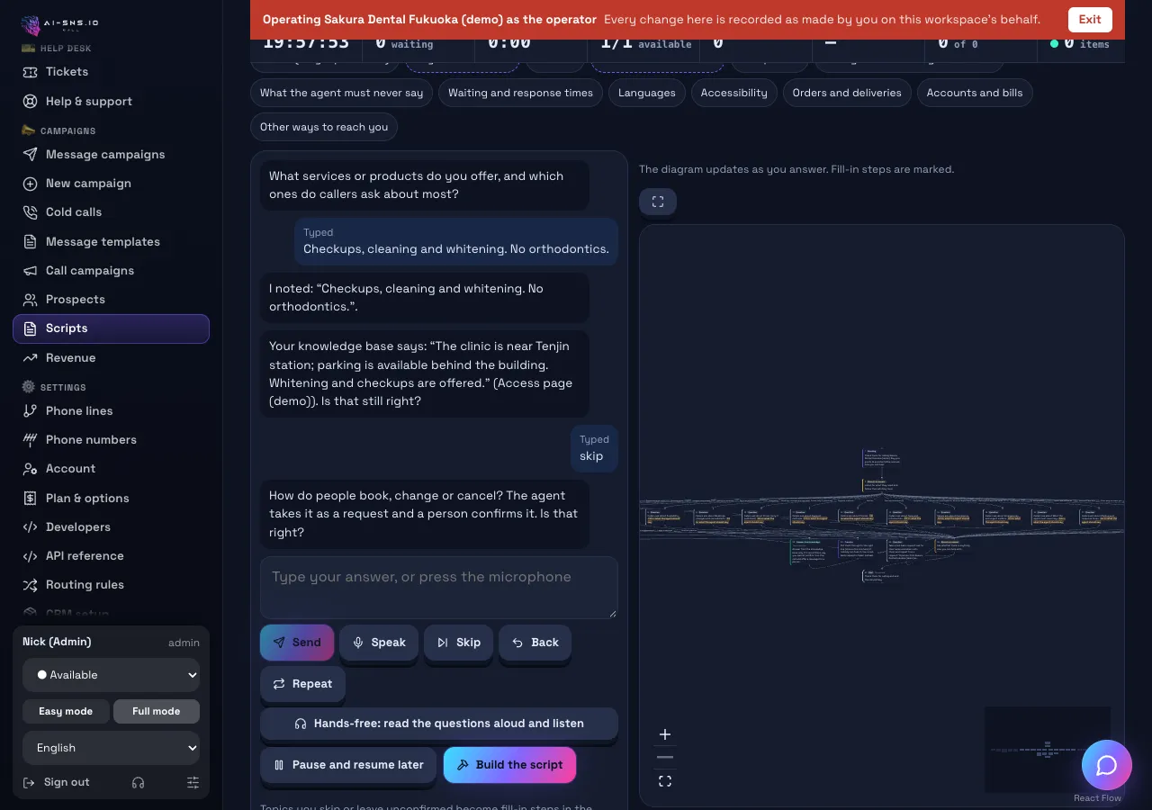Click Build the script
The image size is (1152, 810).
[509, 765]
